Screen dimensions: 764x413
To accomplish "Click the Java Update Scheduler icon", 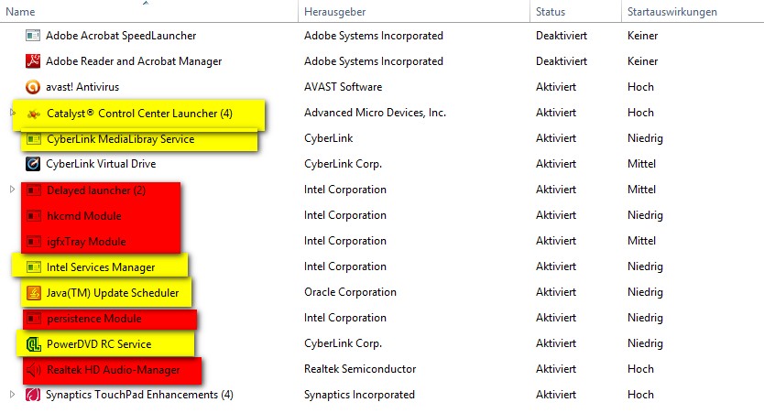I will (x=33, y=293).
